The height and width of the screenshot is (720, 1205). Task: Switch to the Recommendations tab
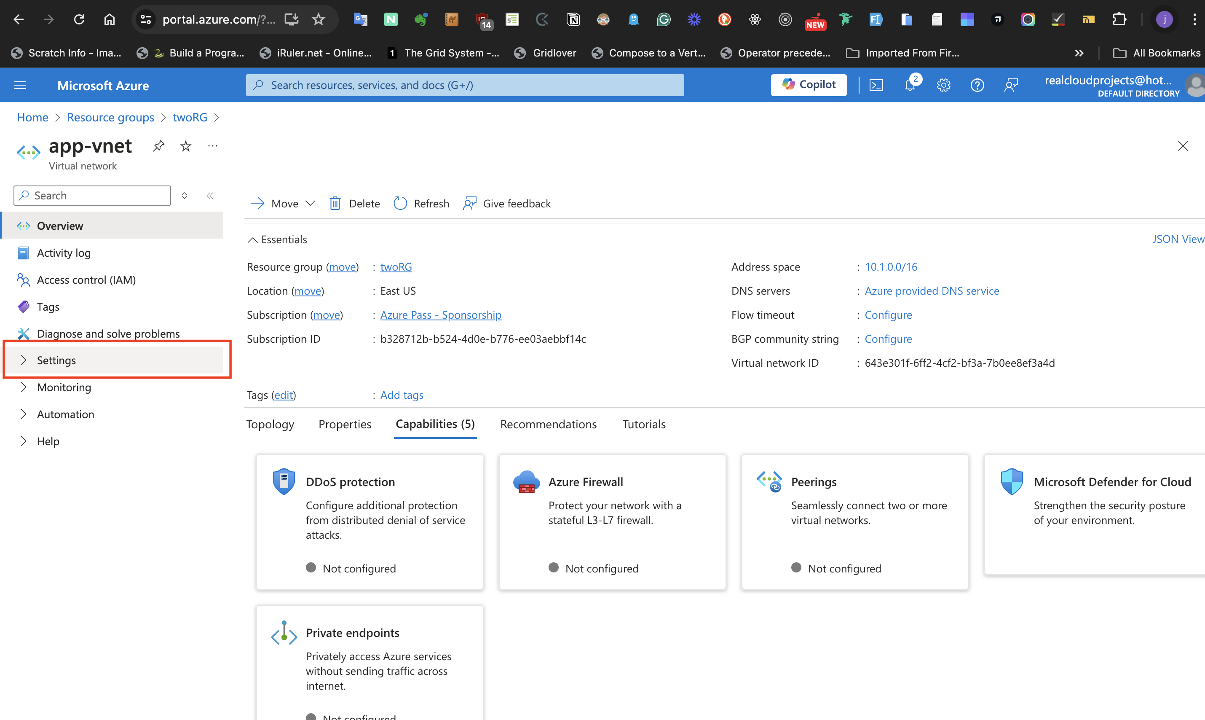click(548, 424)
